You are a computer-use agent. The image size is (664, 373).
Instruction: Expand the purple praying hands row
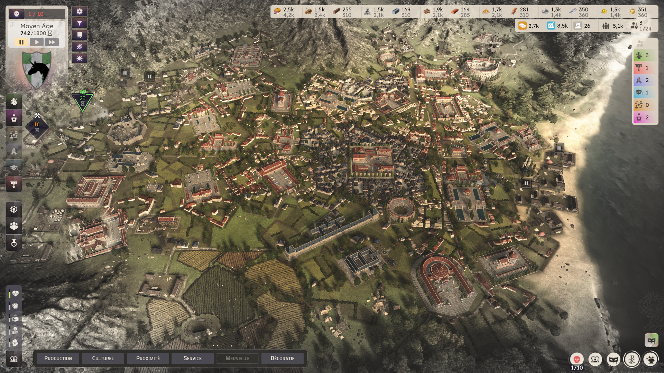pos(645,80)
